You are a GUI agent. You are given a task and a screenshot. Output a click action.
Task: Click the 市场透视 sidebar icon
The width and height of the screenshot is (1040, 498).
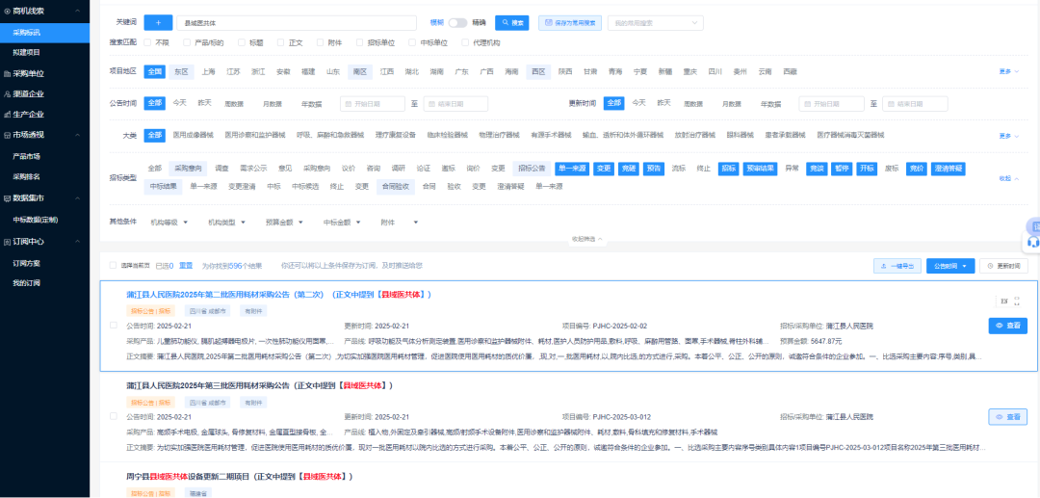click(x=7, y=135)
